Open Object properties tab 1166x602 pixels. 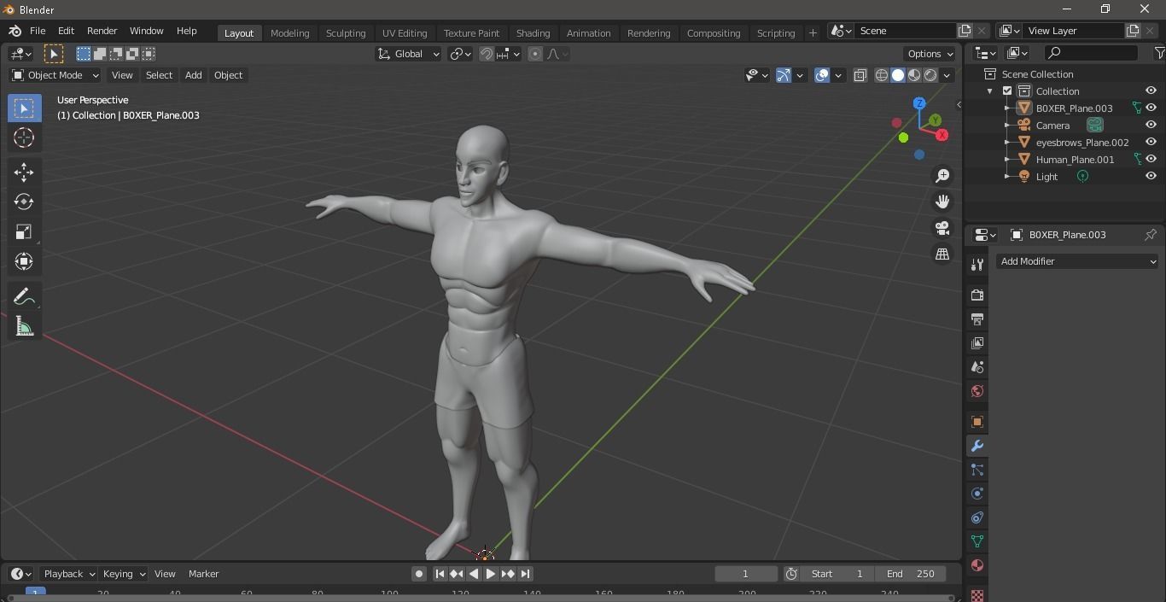[x=977, y=422]
